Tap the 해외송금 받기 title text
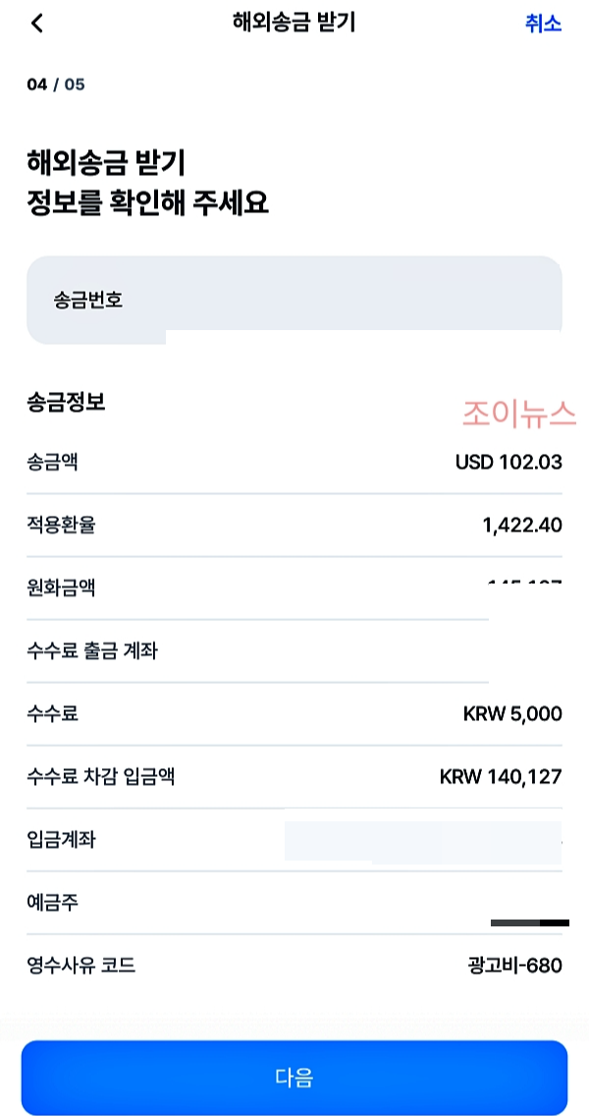This screenshot has height=1116, width=589. pyautogui.click(x=294, y=24)
